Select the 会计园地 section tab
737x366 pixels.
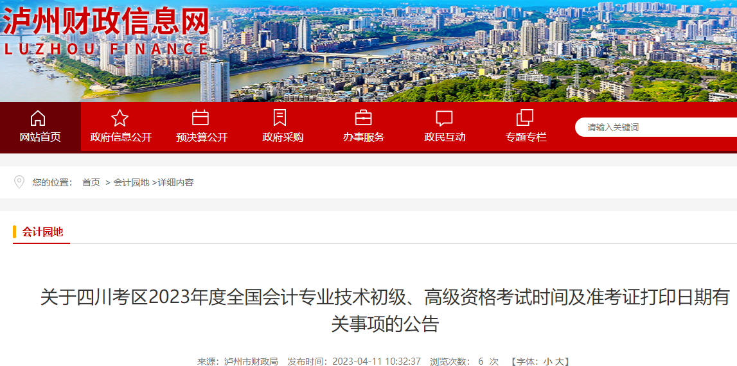click(42, 232)
